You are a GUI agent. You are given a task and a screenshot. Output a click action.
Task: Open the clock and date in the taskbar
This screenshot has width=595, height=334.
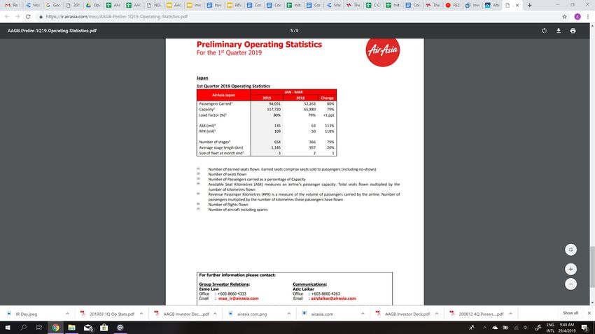tap(566, 328)
